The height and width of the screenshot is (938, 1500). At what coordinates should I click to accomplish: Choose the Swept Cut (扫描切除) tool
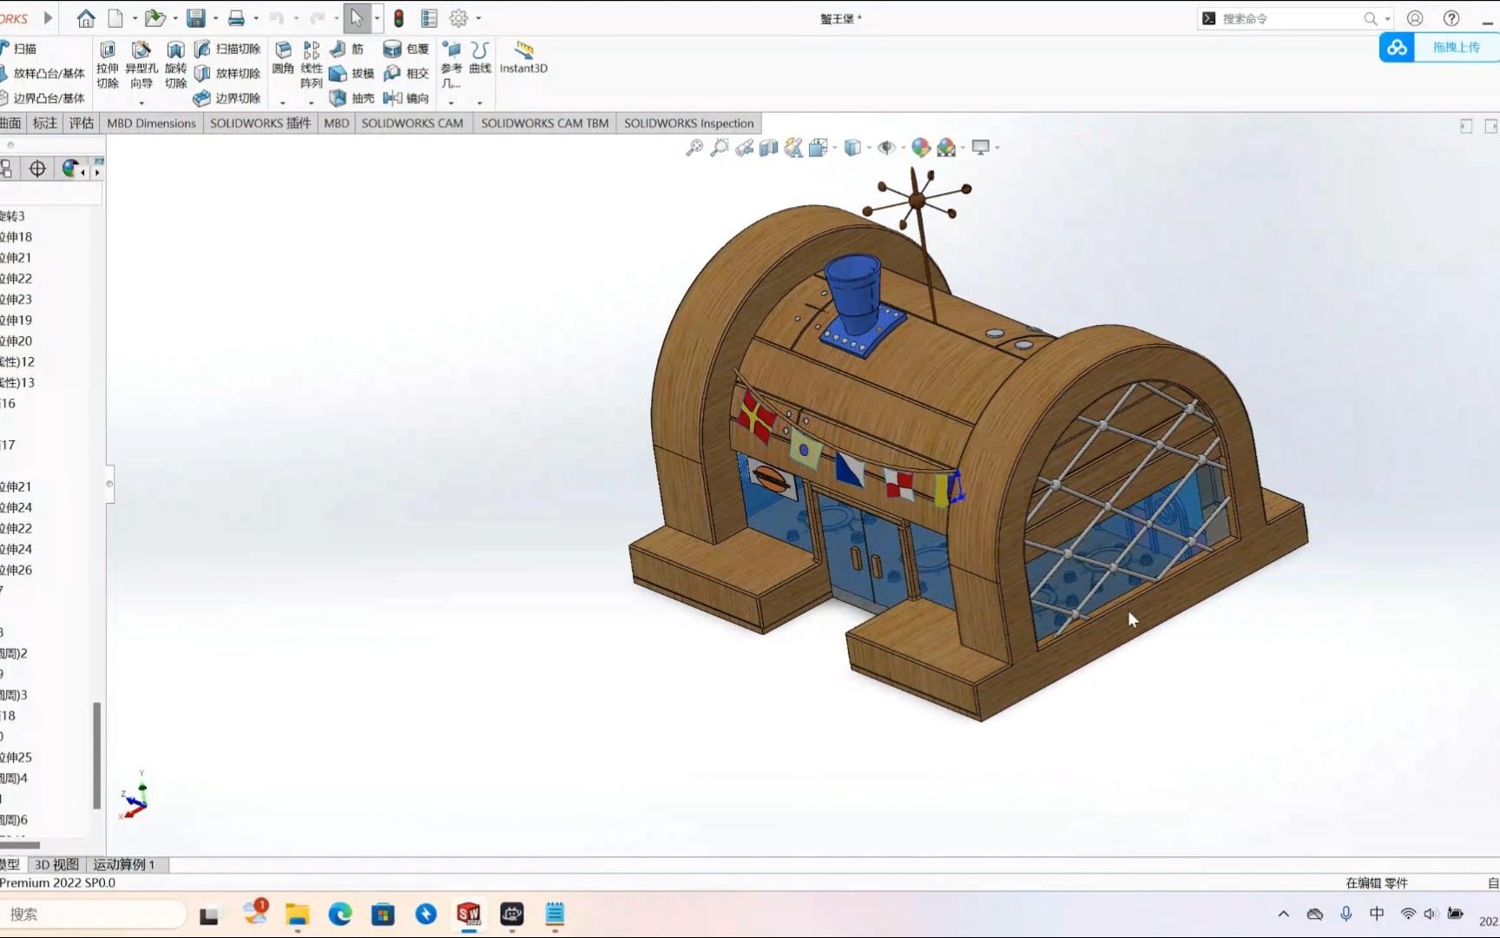coord(227,49)
